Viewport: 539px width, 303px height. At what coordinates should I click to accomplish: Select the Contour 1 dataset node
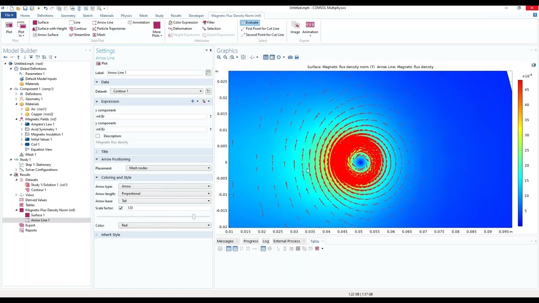click(x=38, y=190)
